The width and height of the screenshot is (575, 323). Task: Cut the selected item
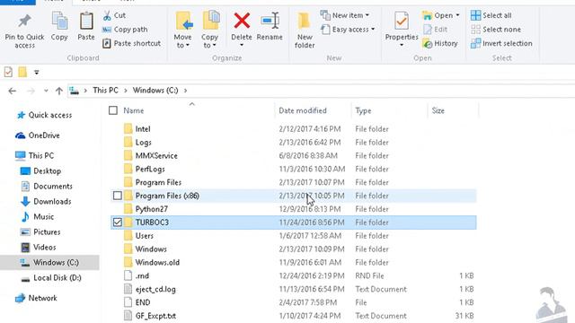114,15
